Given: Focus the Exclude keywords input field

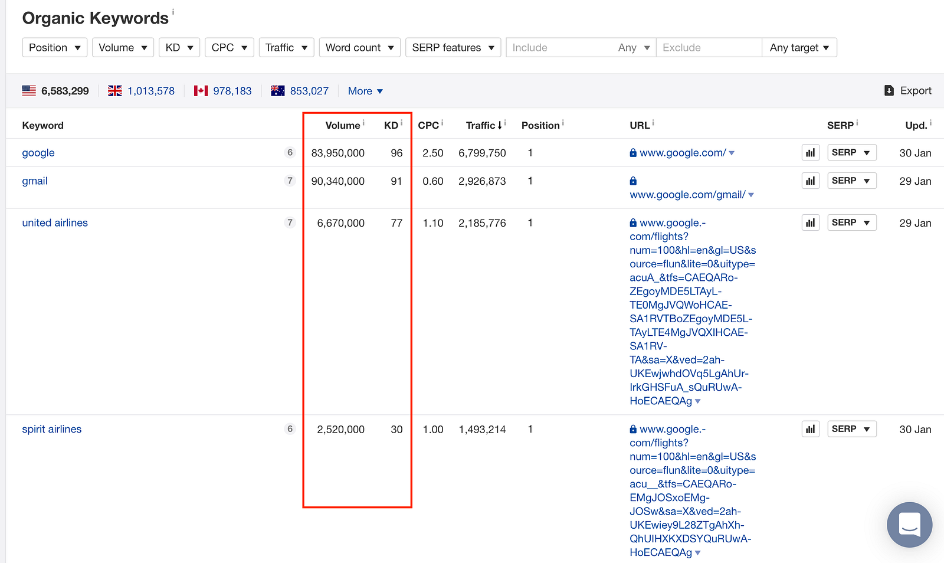Looking at the screenshot, I should 709,48.
